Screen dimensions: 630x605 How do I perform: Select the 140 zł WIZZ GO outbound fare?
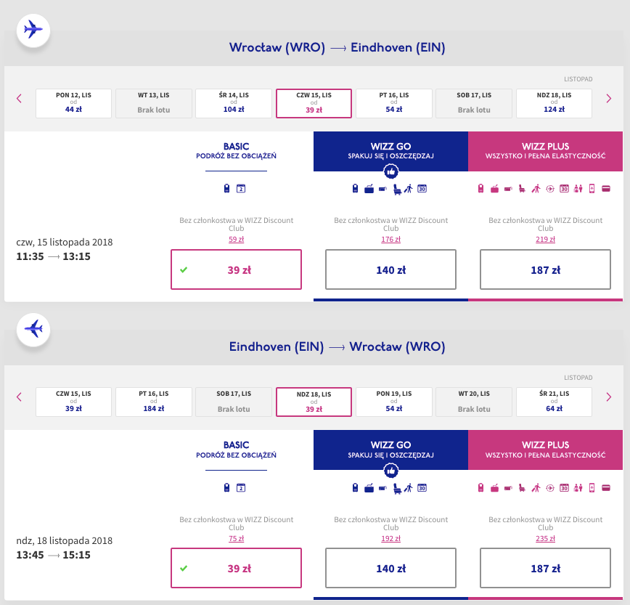click(390, 269)
